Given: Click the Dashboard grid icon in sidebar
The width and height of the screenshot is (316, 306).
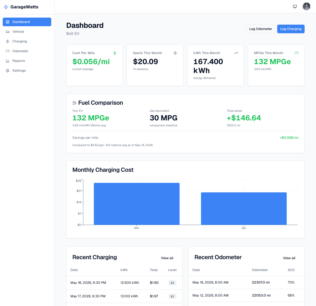Looking at the screenshot, I should 8,22.
